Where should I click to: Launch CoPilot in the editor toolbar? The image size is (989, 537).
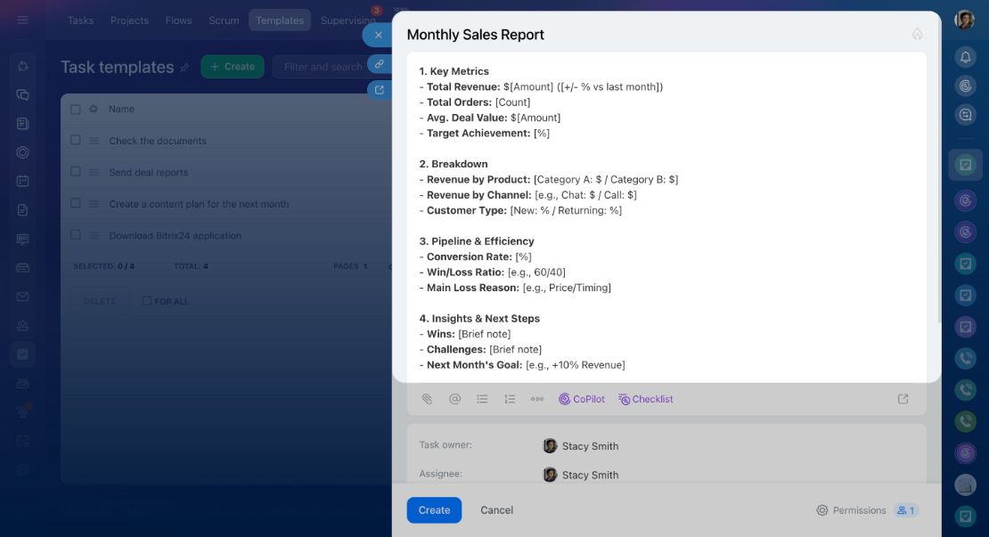pos(582,399)
